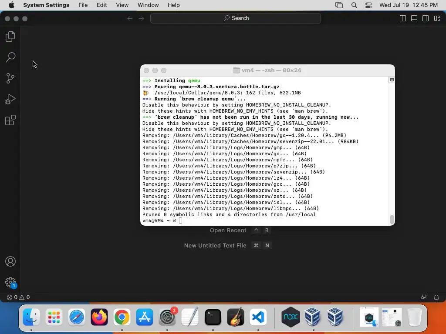Click the Terminal scrollbar thumb
The image size is (446, 334).
click(392, 219)
